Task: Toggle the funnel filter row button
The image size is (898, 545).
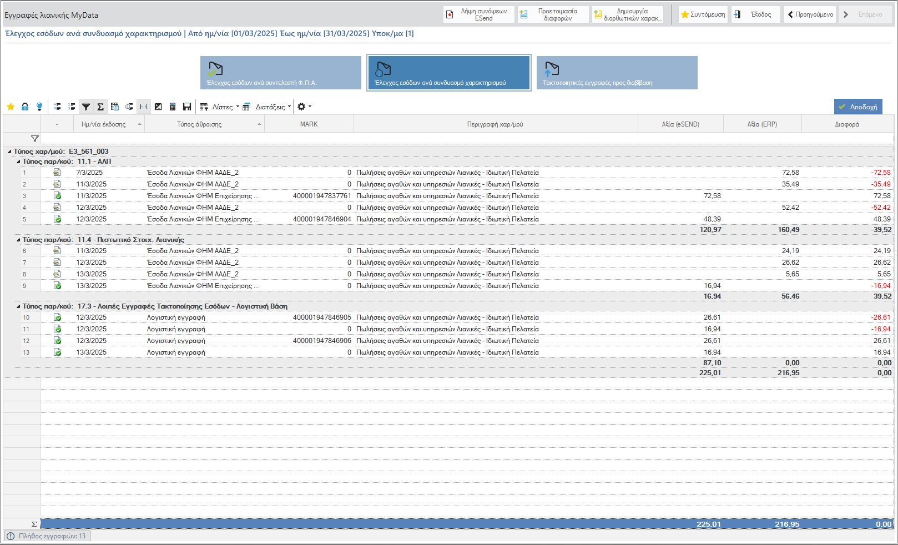Action: point(86,107)
